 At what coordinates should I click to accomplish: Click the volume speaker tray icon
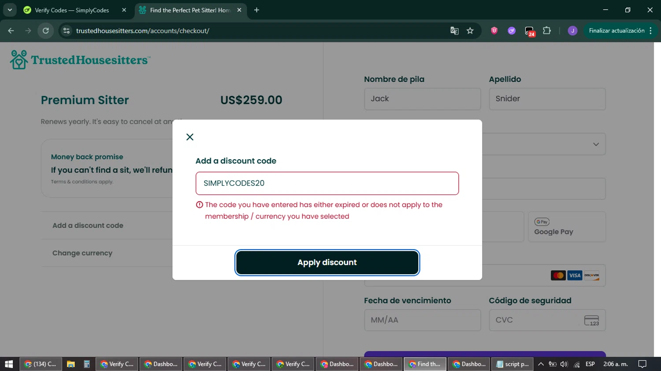coord(564,364)
